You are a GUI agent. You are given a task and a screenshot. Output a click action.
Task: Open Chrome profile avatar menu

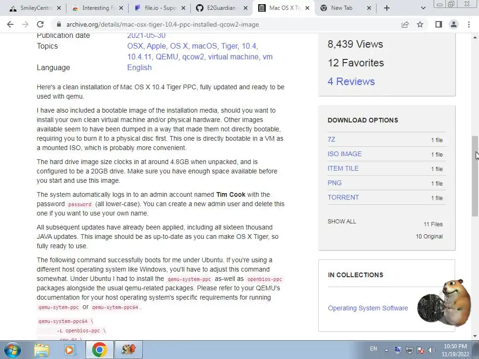tap(454, 24)
